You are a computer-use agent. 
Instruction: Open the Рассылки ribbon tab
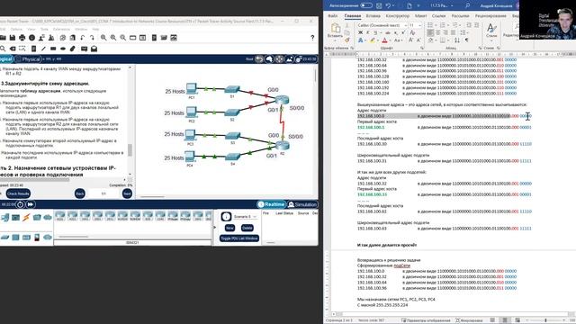[x=460, y=16]
